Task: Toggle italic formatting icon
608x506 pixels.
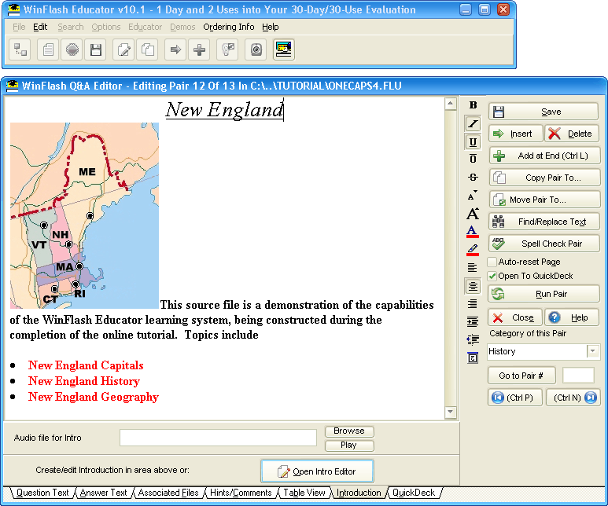Action: click(473, 123)
